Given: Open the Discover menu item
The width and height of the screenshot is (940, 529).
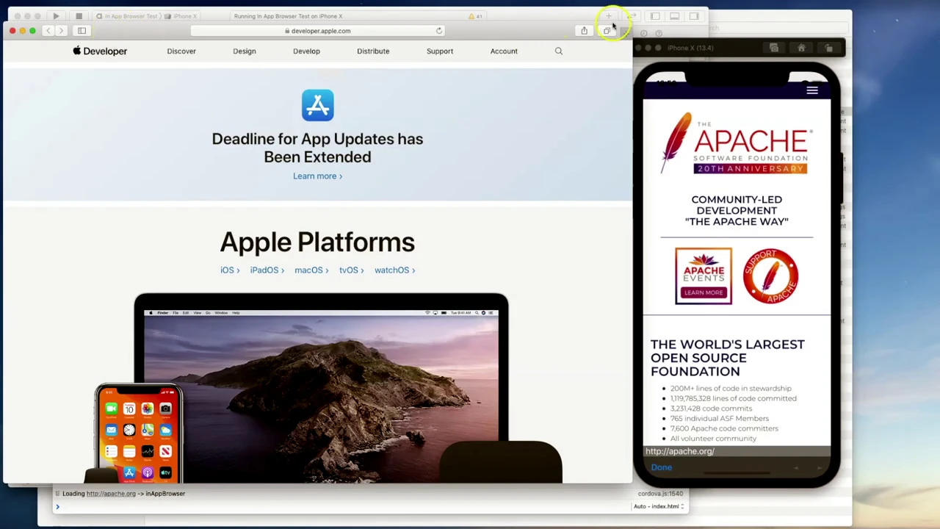Looking at the screenshot, I should pyautogui.click(x=181, y=51).
